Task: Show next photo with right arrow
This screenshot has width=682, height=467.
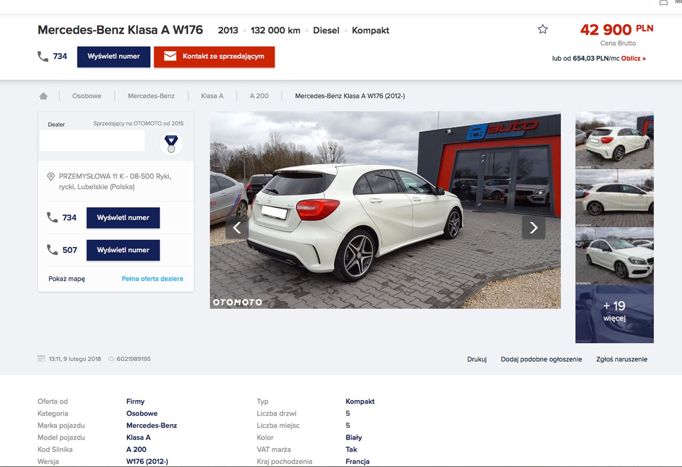Action: coord(533,228)
